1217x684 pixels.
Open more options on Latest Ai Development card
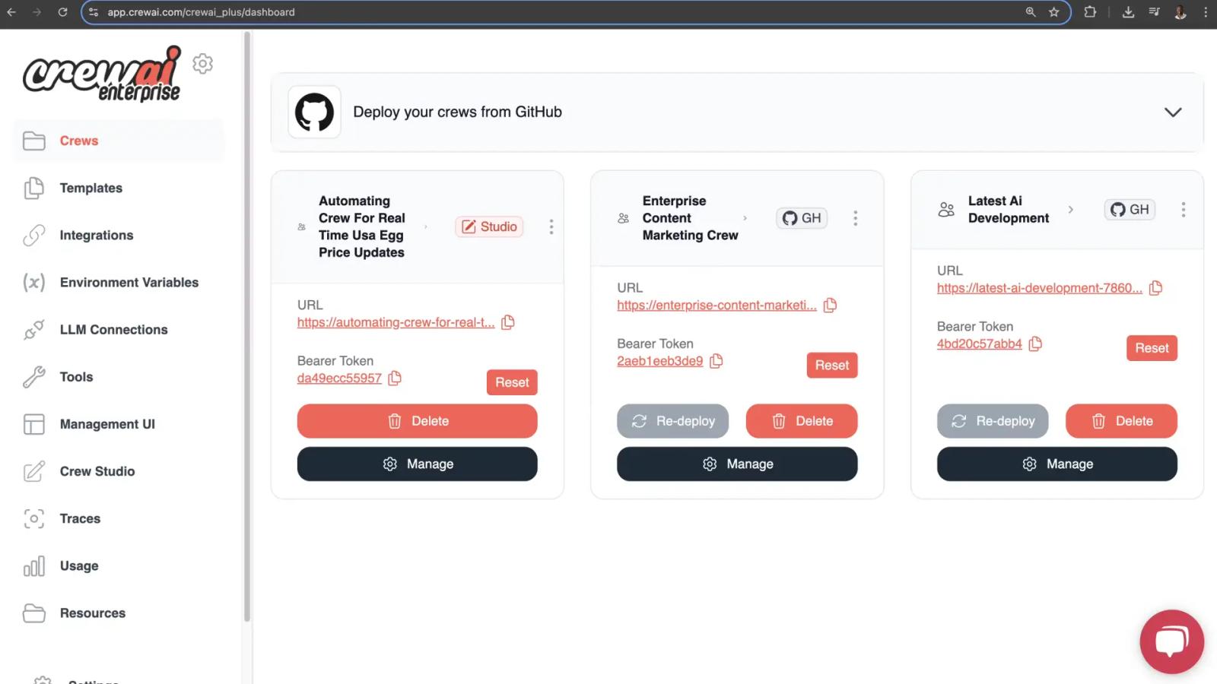1184,210
